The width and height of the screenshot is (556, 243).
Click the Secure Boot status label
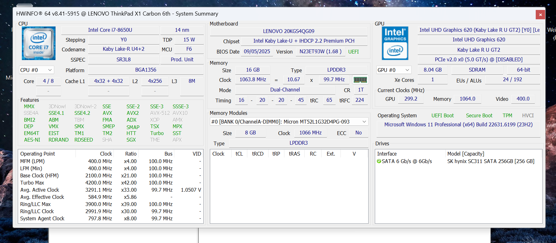pyautogui.click(x=479, y=116)
